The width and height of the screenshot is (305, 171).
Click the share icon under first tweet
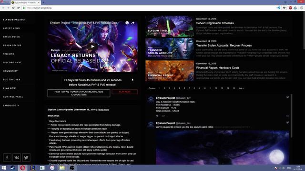click(163, 116)
